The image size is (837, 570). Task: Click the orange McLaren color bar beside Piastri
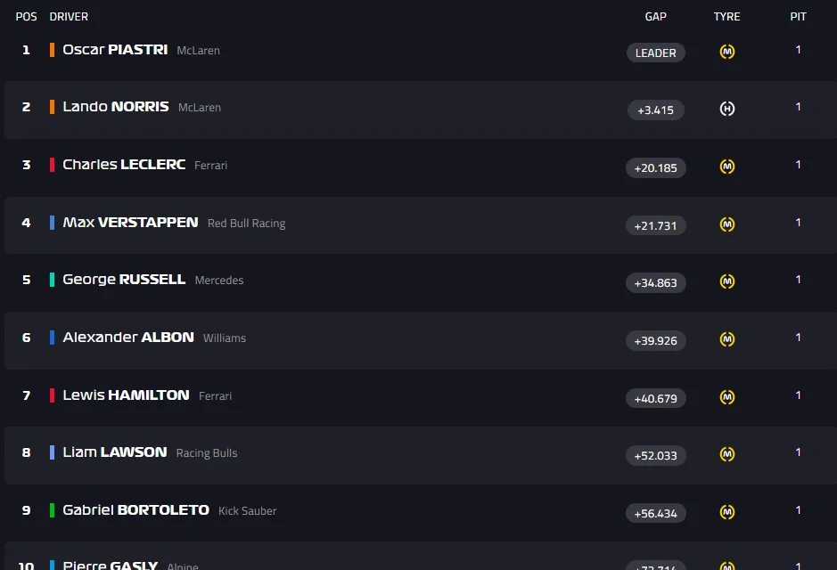pos(53,50)
